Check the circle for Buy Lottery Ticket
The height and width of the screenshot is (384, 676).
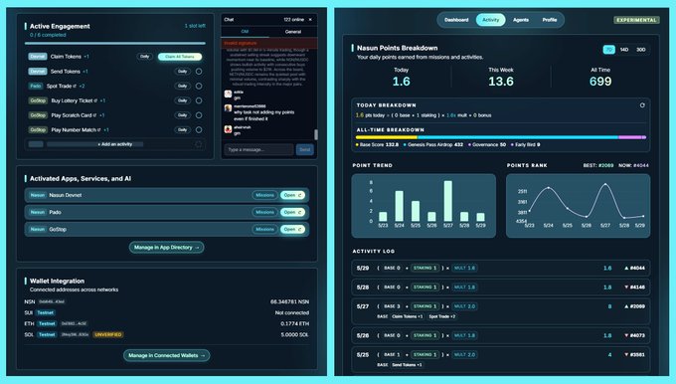199,100
